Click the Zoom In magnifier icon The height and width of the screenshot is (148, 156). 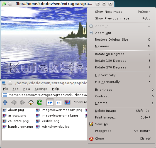coord(91,26)
